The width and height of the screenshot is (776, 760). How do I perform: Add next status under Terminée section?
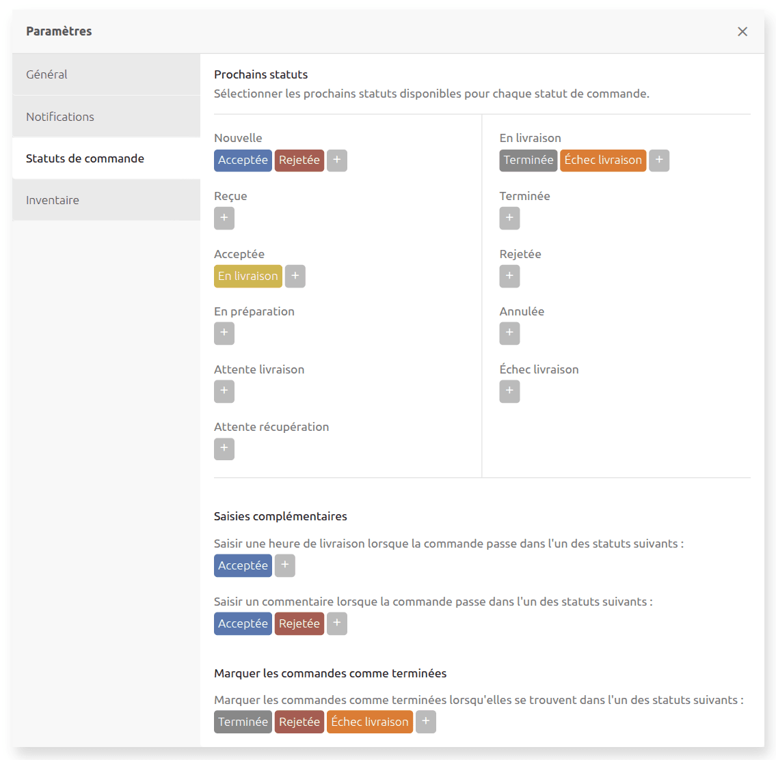[509, 219]
